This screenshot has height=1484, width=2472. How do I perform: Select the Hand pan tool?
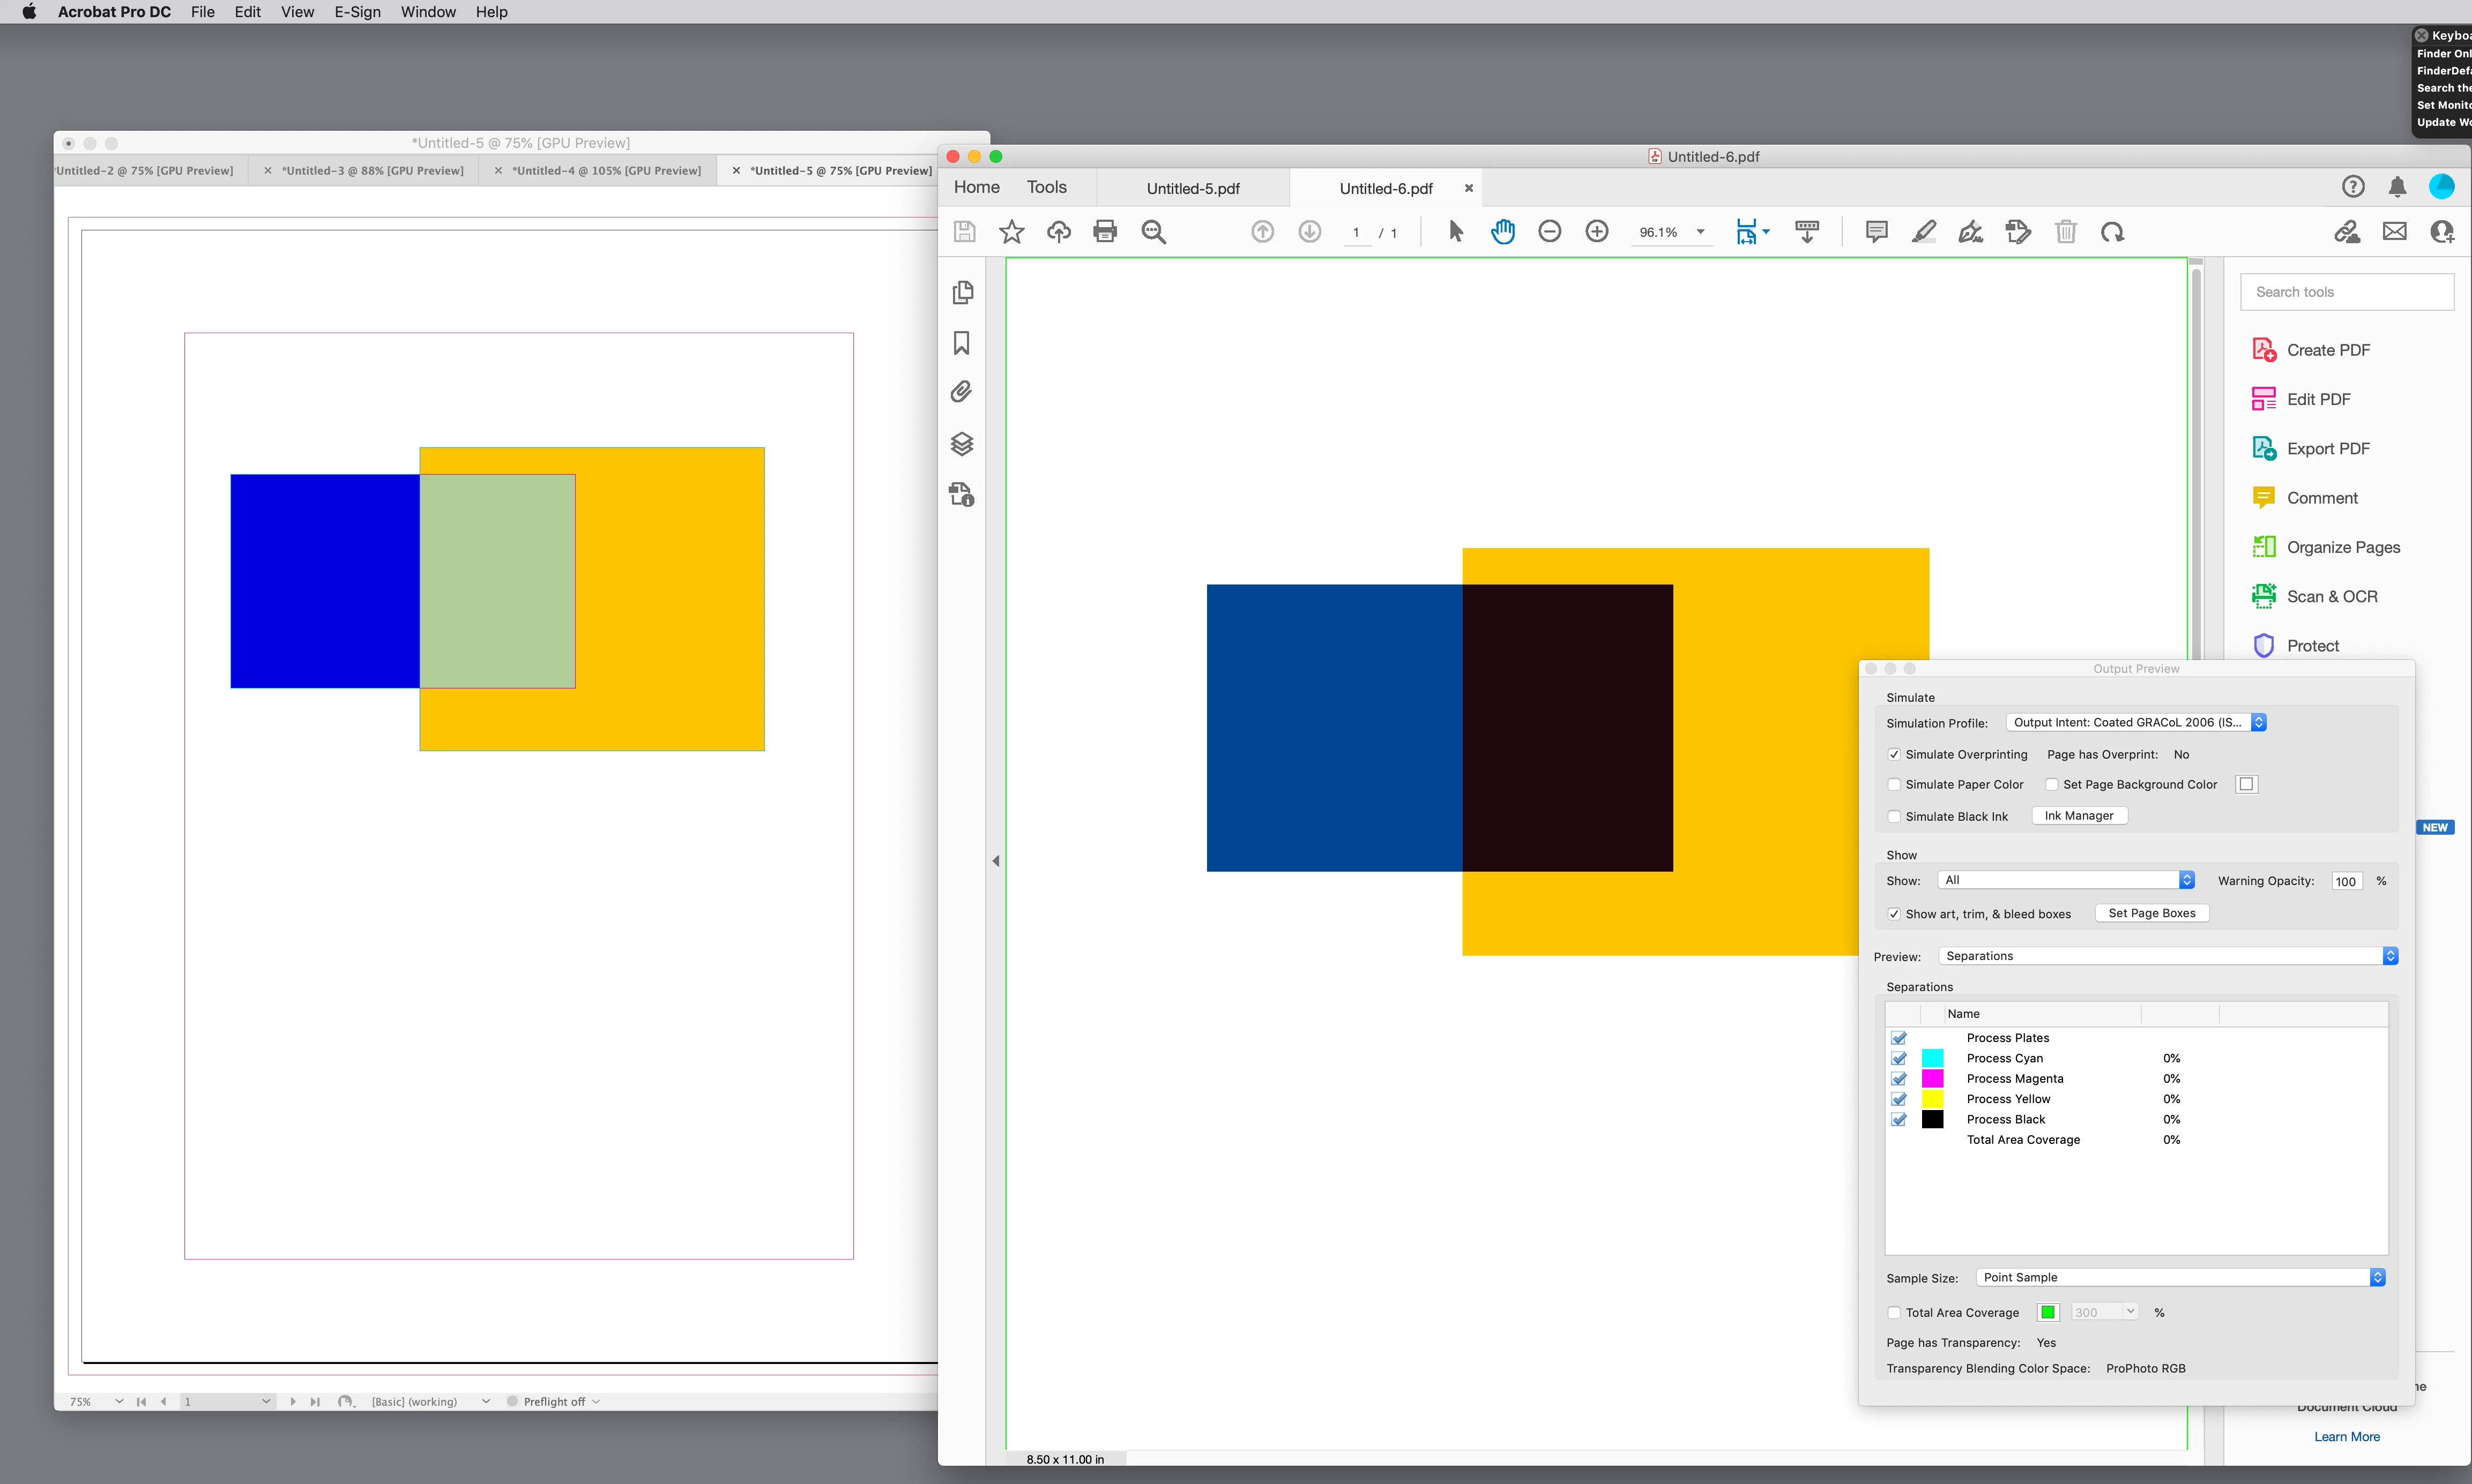tap(1502, 232)
